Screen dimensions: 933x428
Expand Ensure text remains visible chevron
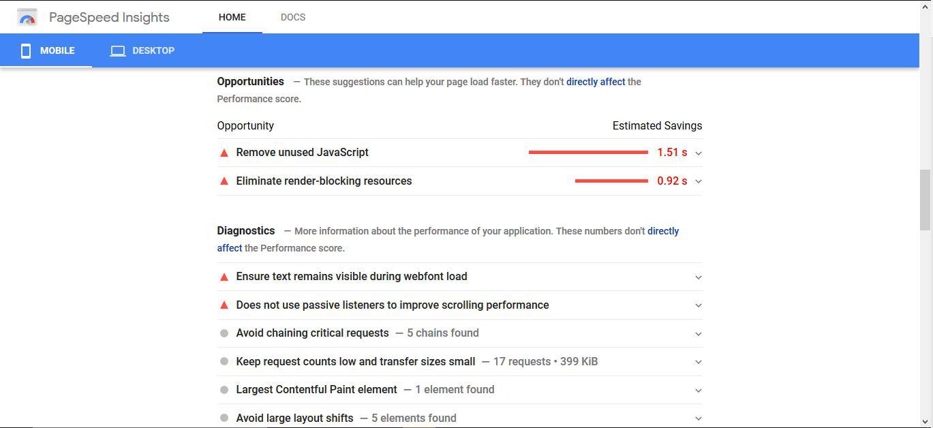coord(698,277)
